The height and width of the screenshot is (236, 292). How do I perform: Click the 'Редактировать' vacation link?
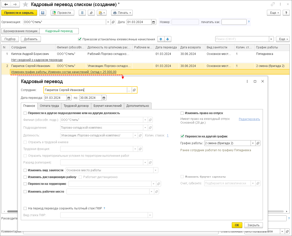tap(249, 119)
